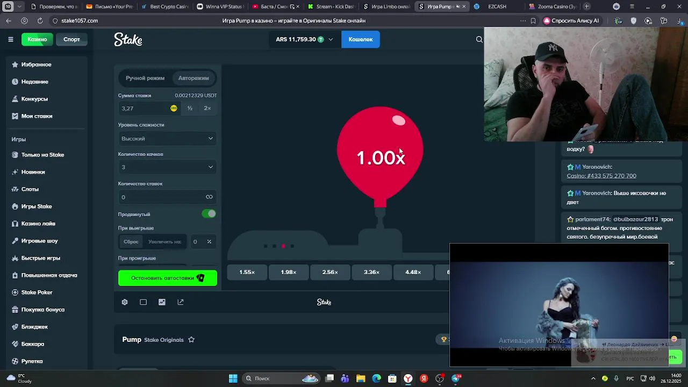
Task: Select the 3.36x multiplier tile
Action: (x=371, y=272)
